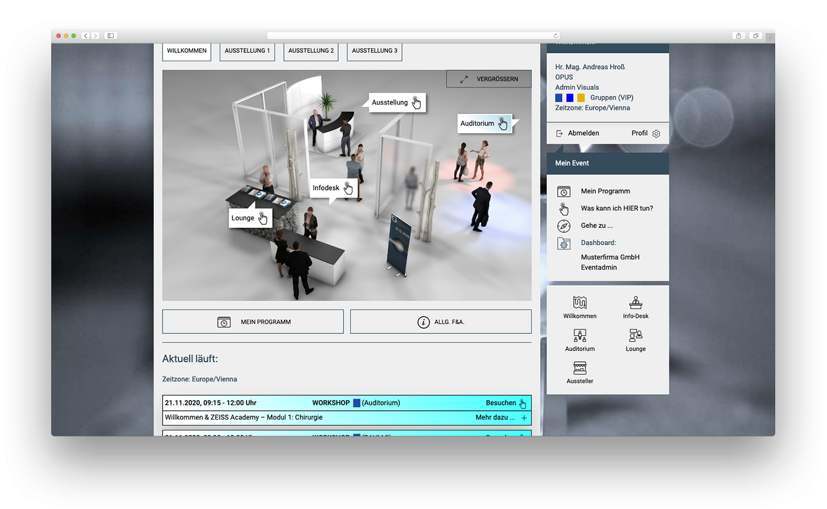Click the info icon on Allg. F&A button
This screenshot has height=509, width=827.
pos(423,322)
